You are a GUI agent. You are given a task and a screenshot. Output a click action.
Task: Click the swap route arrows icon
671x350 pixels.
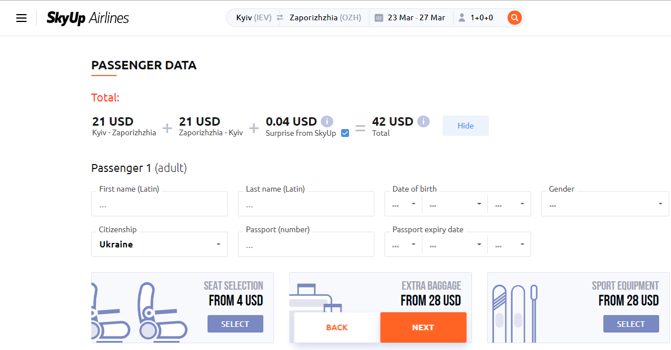click(280, 17)
